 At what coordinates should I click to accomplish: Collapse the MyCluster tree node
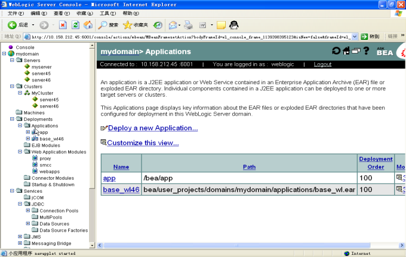point(20,93)
